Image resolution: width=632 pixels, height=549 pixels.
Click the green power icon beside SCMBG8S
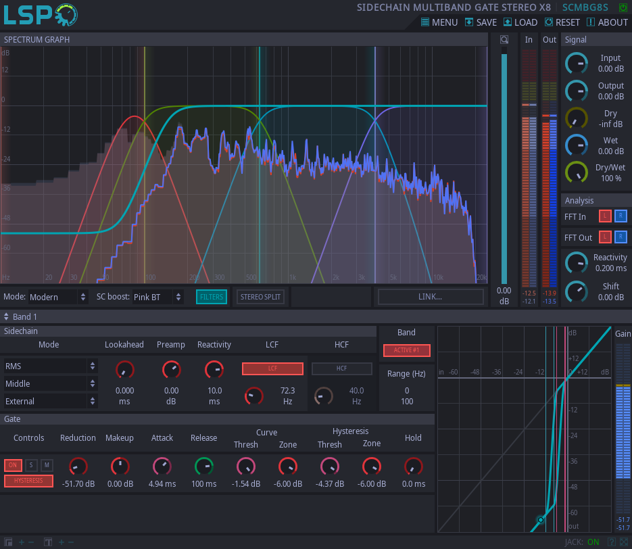click(x=623, y=7)
